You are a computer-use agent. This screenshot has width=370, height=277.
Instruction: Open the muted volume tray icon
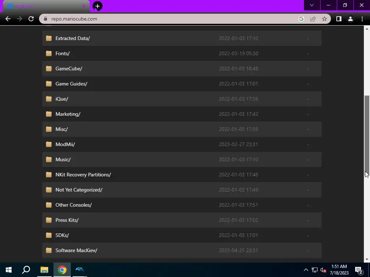click(323, 270)
